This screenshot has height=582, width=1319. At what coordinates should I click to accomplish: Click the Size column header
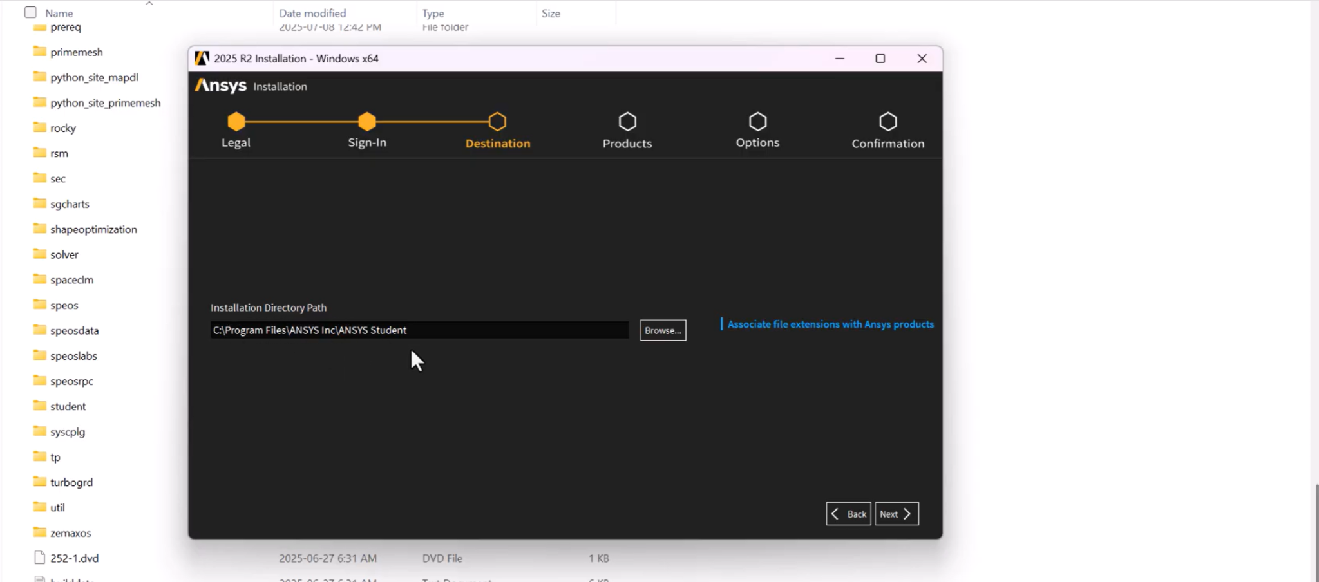click(551, 13)
